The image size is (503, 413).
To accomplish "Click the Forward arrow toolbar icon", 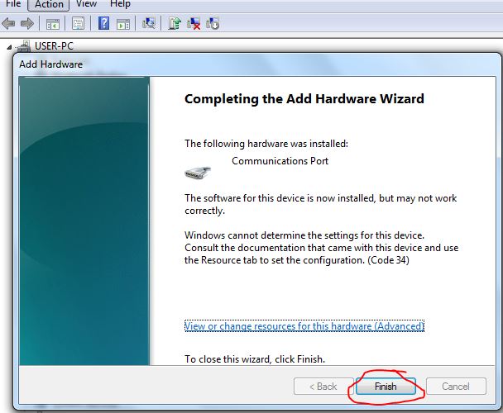I will (27, 23).
